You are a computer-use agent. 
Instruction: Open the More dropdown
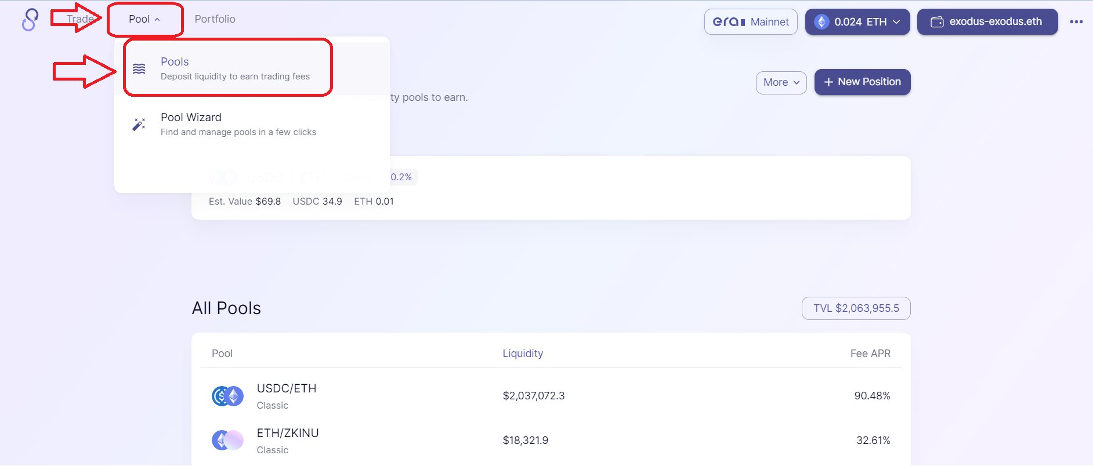[781, 82]
